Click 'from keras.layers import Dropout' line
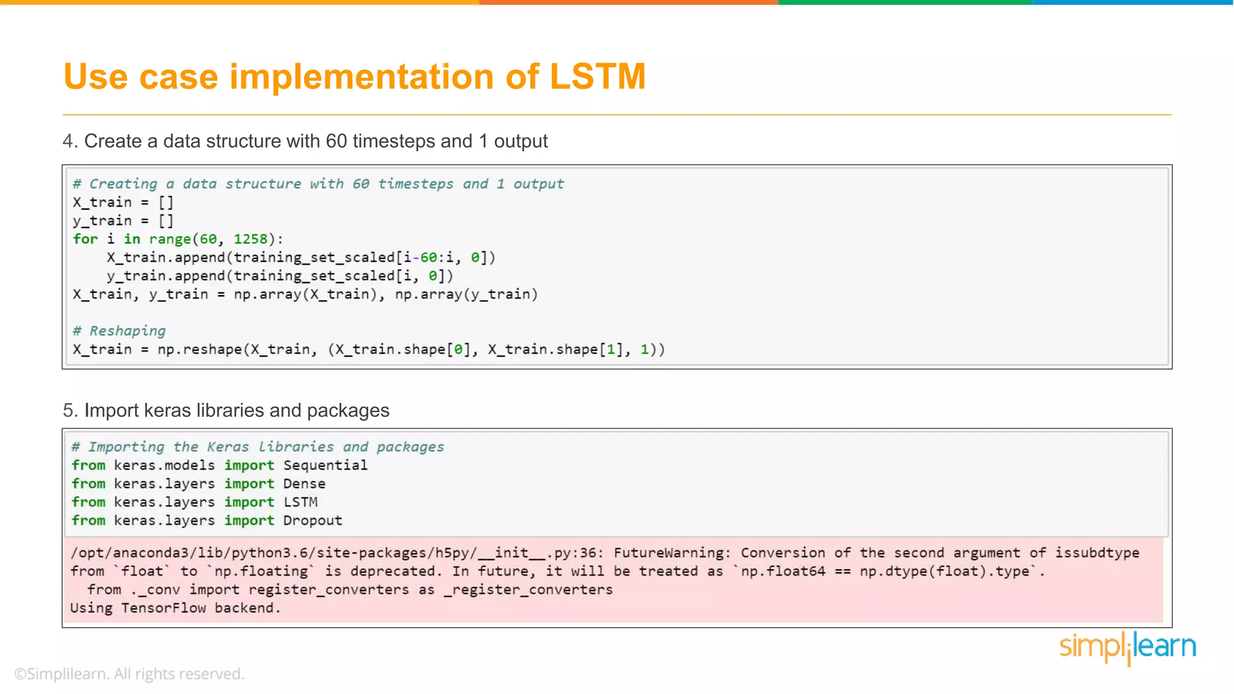 [x=207, y=520]
